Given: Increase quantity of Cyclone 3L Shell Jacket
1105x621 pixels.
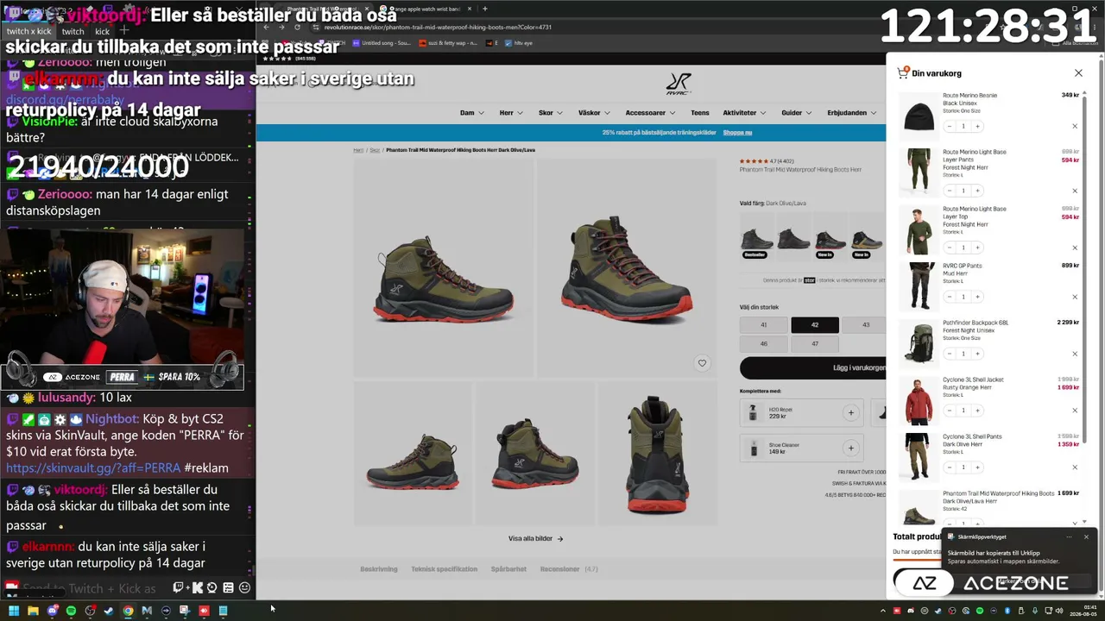Looking at the screenshot, I should pyautogui.click(x=977, y=411).
